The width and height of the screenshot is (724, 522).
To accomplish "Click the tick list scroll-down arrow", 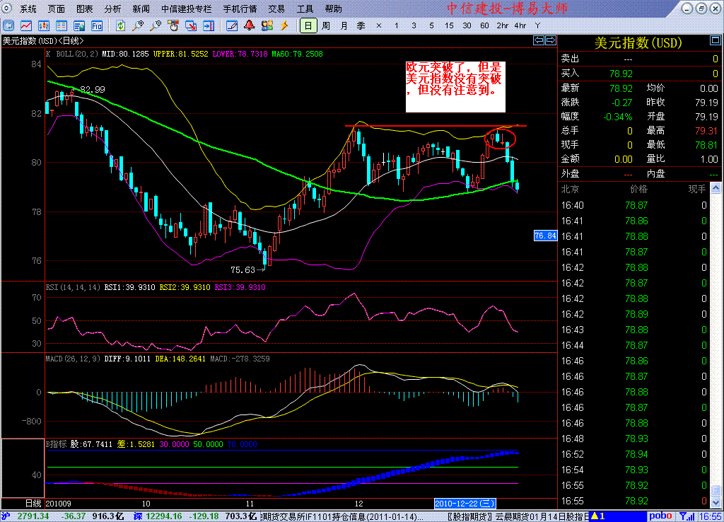I will tap(716, 501).
